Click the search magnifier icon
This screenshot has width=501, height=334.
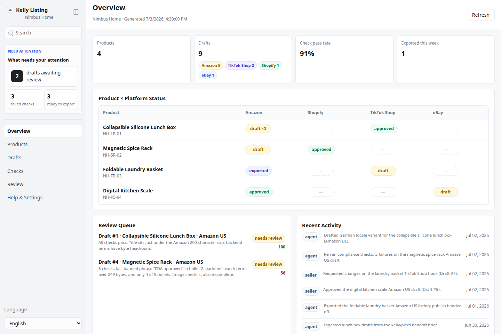pos(11,33)
